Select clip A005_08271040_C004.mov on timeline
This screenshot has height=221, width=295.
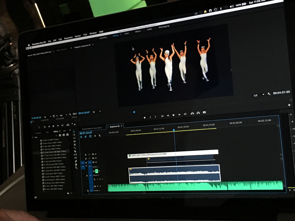[x=173, y=153]
